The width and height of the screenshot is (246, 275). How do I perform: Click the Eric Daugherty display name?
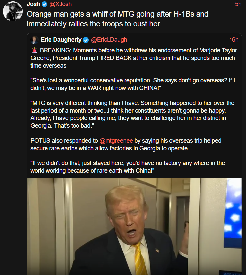click(x=61, y=40)
